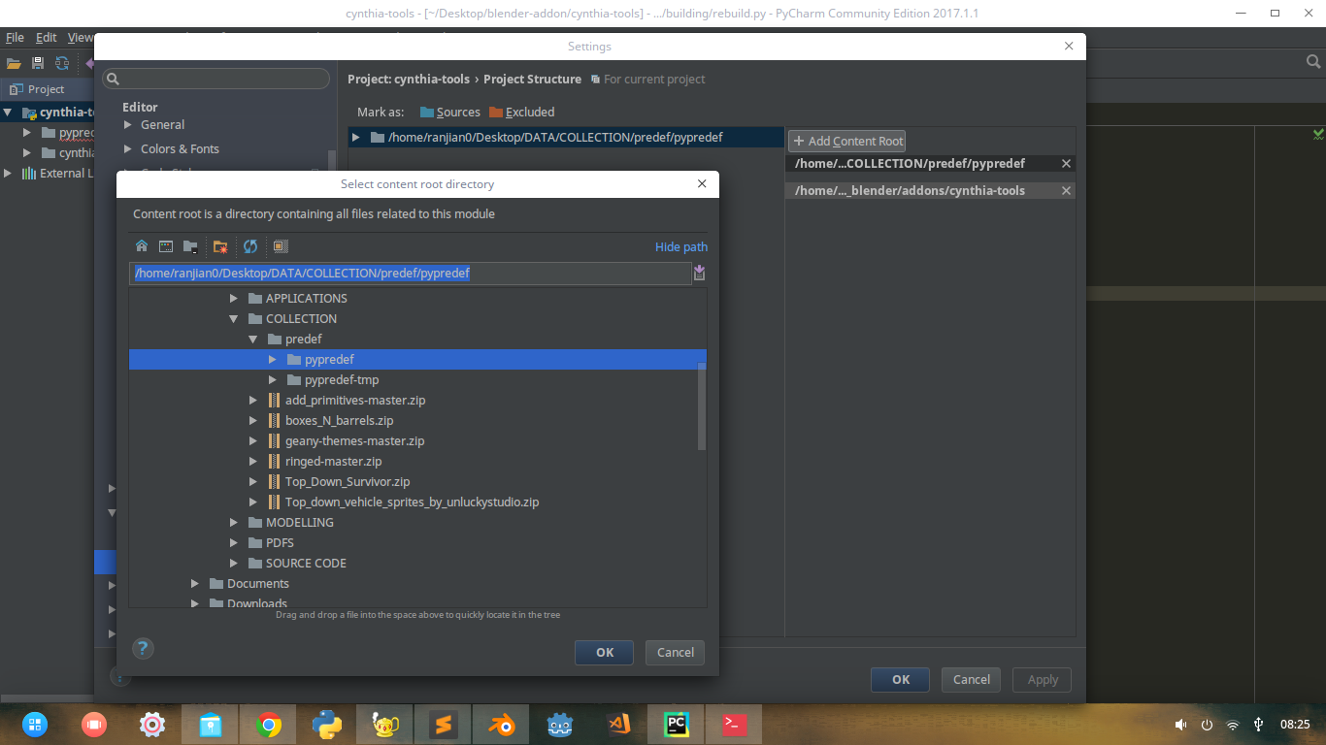Viewport: 1326px width, 745px height.
Task: Collapse the COLLECTION folder
Action: (x=233, y=319)
